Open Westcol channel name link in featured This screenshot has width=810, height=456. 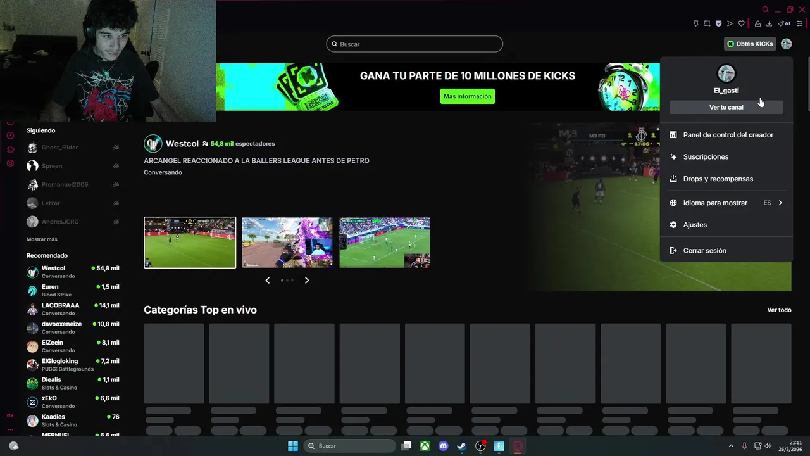(x=182, y=144)
